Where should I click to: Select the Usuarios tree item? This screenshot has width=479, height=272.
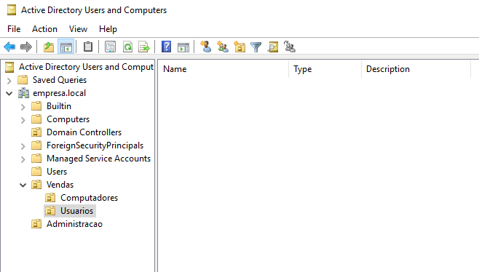76,211
